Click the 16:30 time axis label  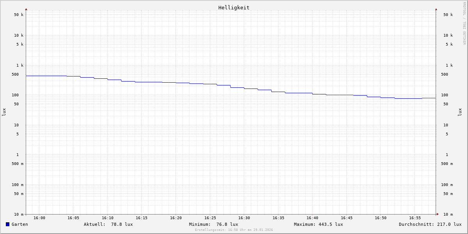pyautogui.click(x=244, y=218)
